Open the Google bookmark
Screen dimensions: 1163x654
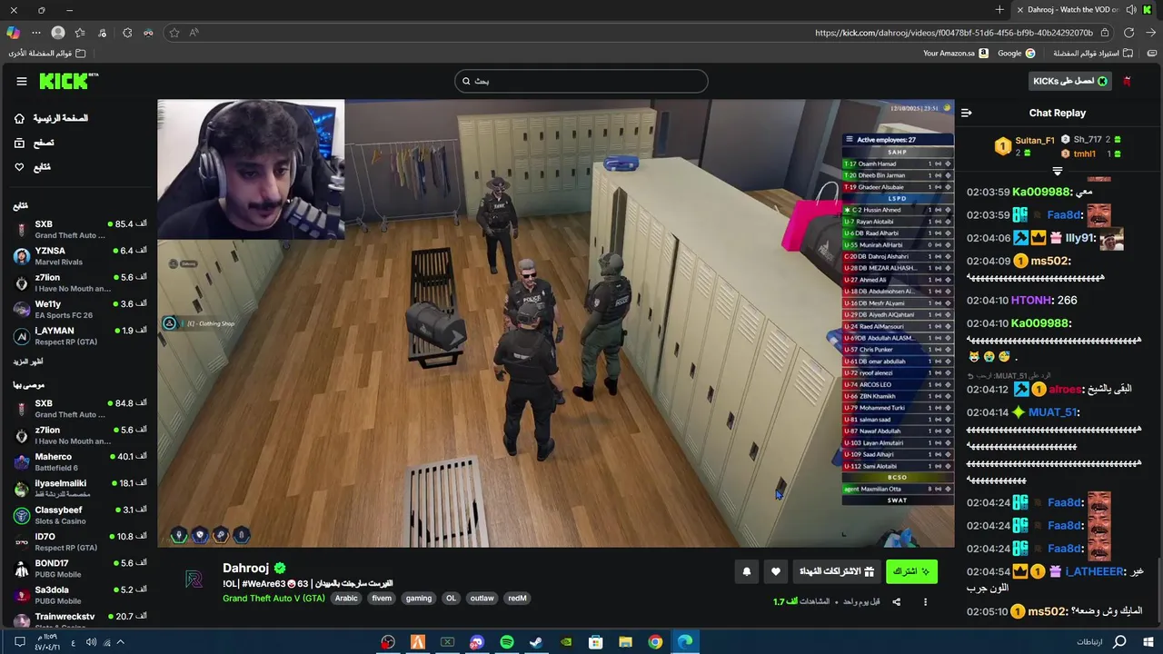click(x=1016, y=54)
